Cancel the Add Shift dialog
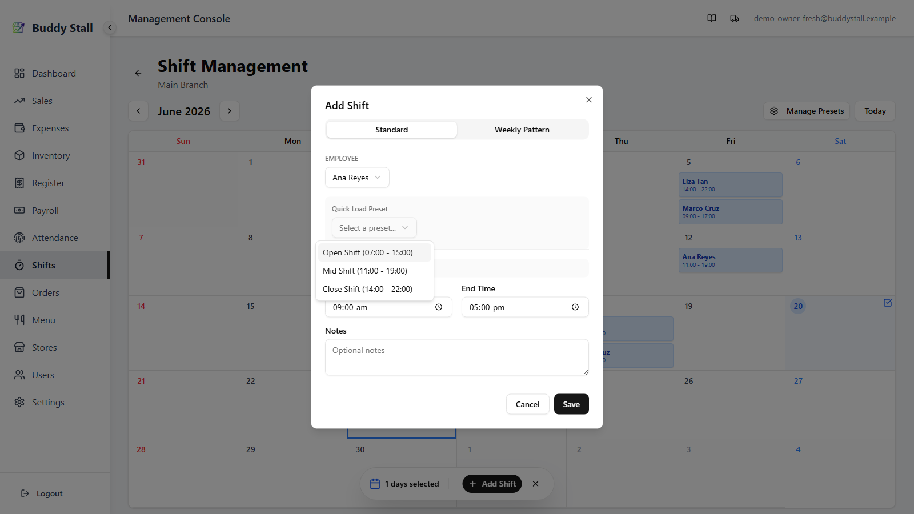914x514 pixels. pyautogui.click(x=527, y=404)
